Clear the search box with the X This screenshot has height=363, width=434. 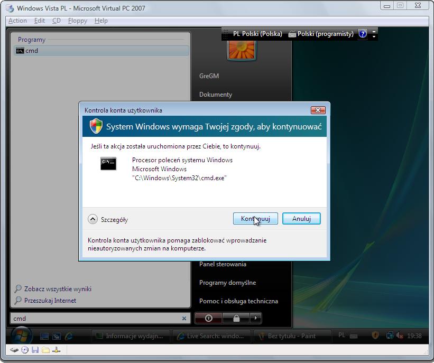click(x=184, y=319)
